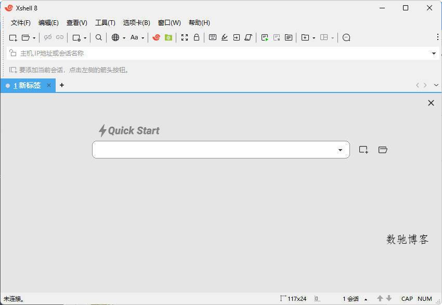
Task: Expand the 1 会话 sessions arrow in status bar
Action: tap(366, 299)
